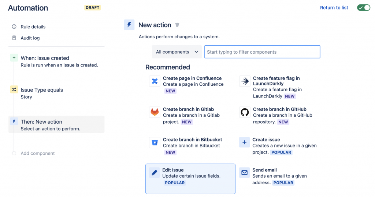
Task: Click Return to list link
Action: pyautogui.click(x=334, y=8)
